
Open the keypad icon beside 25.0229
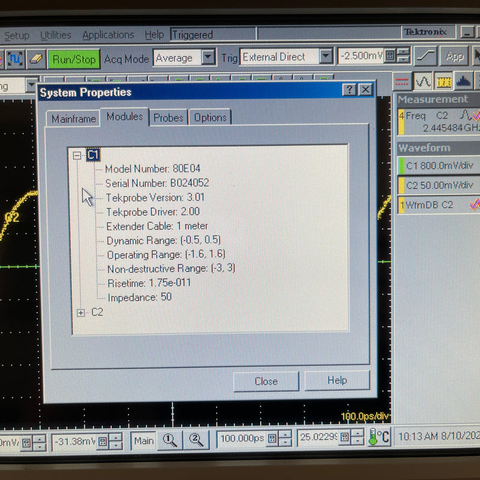click(x=344, y=437)
